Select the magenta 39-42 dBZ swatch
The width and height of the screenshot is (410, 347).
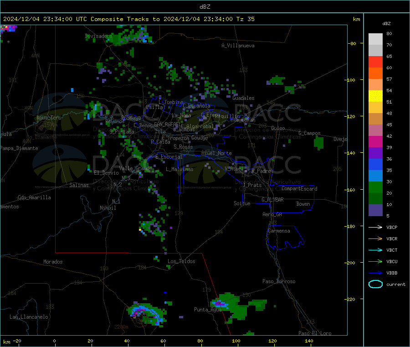[x=375, y=141]
